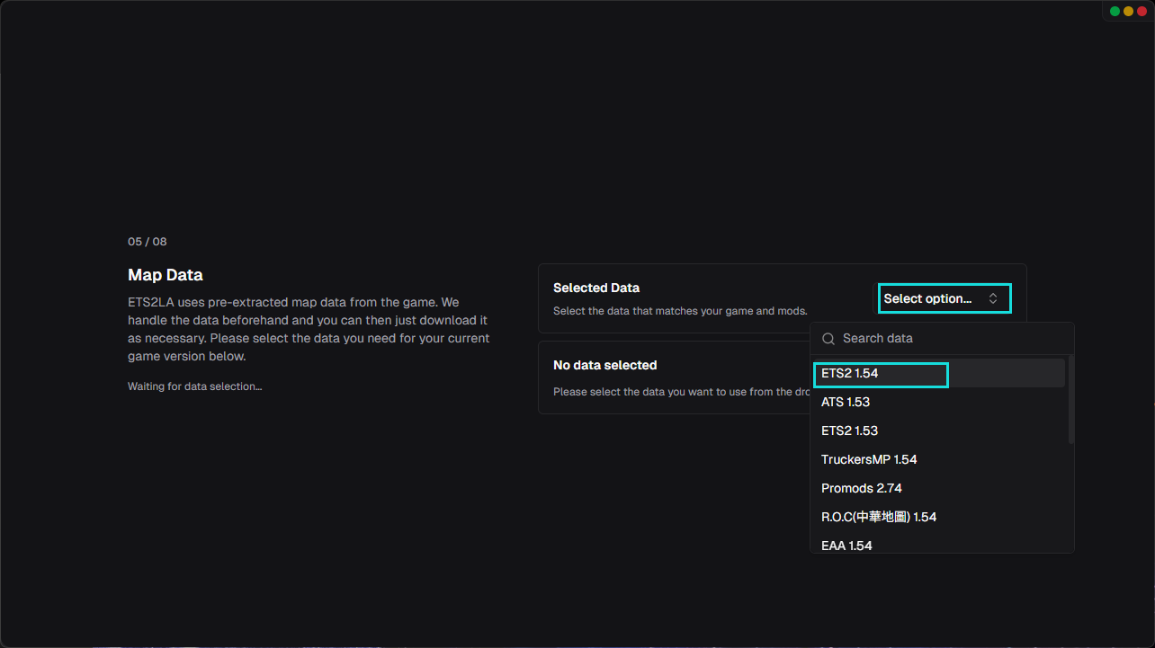
Task: Select R.O.C 1.54 map data entry
Action: (x=940, y=517)
